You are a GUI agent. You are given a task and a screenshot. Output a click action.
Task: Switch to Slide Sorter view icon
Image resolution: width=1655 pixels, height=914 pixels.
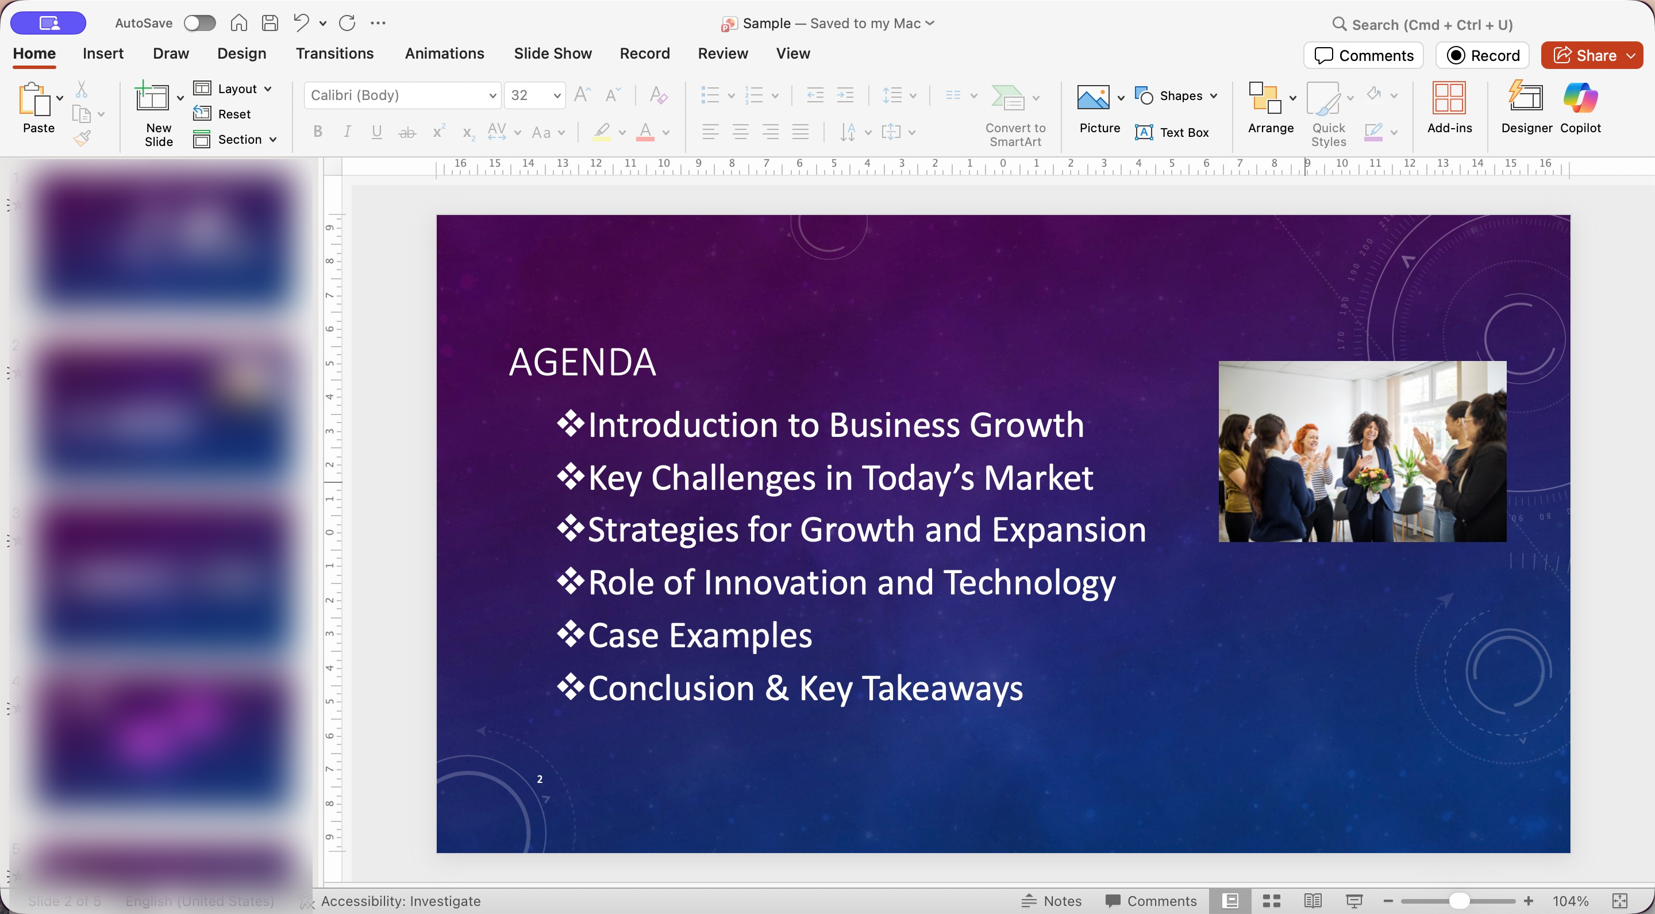pyautogui.click(x=1272, y=901)
